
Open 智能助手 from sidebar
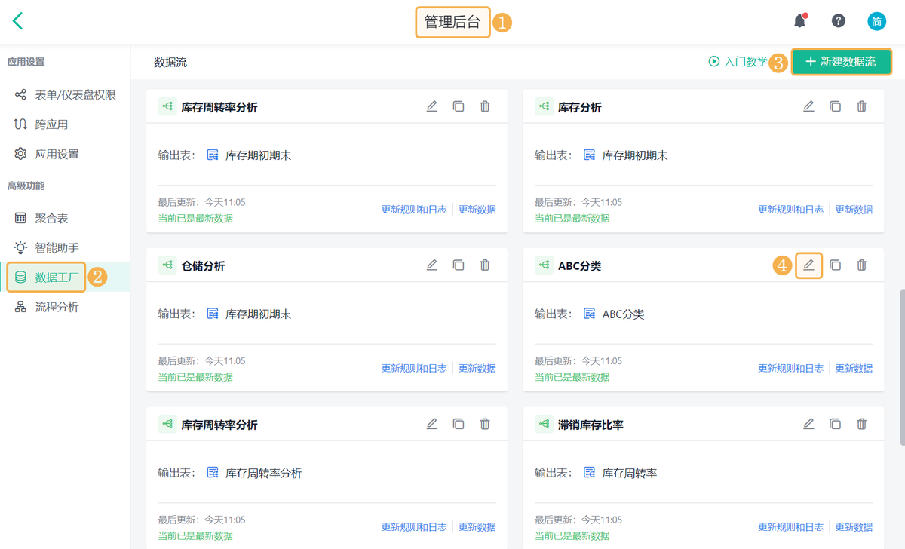click(57, 248)
